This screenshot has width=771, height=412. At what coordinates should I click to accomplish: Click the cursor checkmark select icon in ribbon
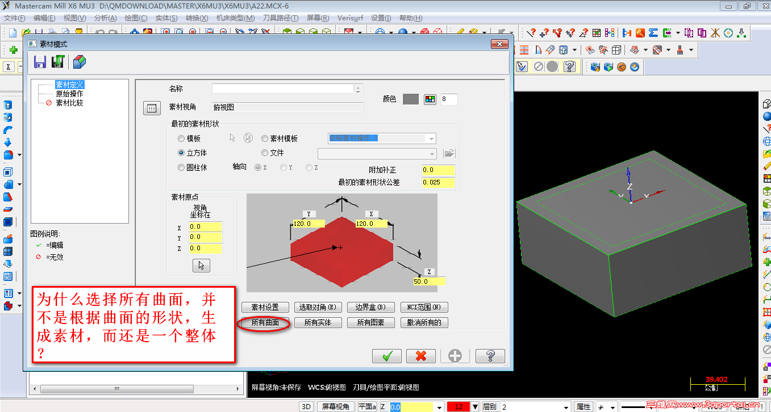[x=522, y=67]
